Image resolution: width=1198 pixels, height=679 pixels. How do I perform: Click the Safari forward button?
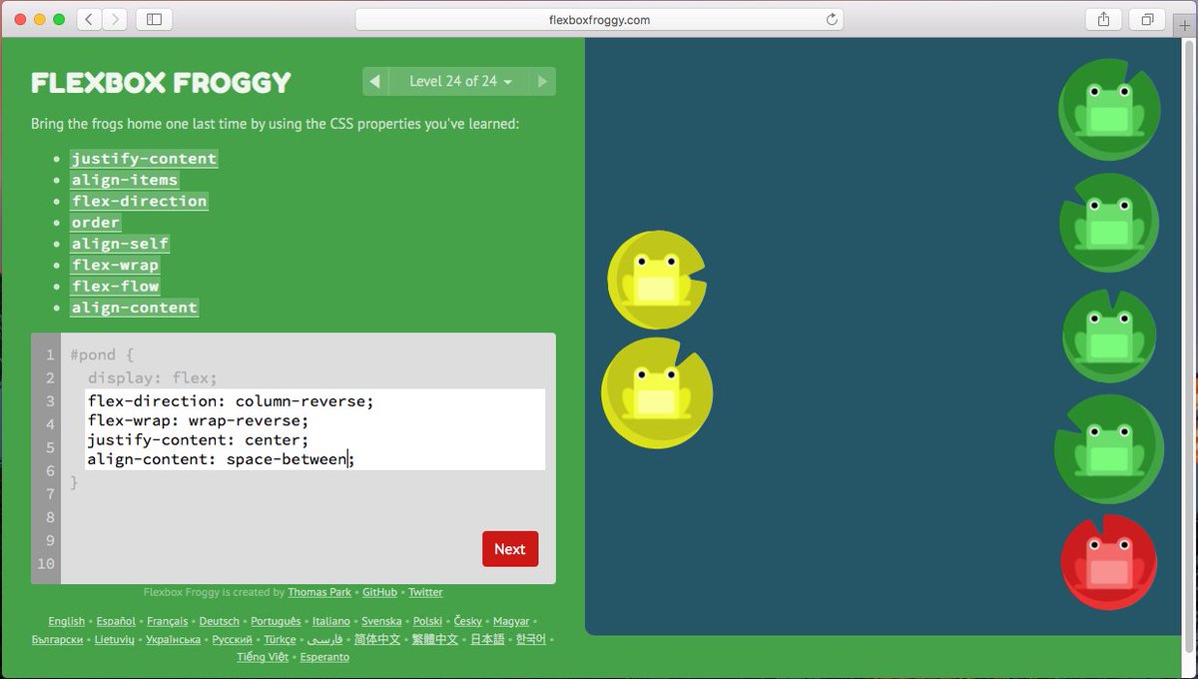[x=115, y=19]
